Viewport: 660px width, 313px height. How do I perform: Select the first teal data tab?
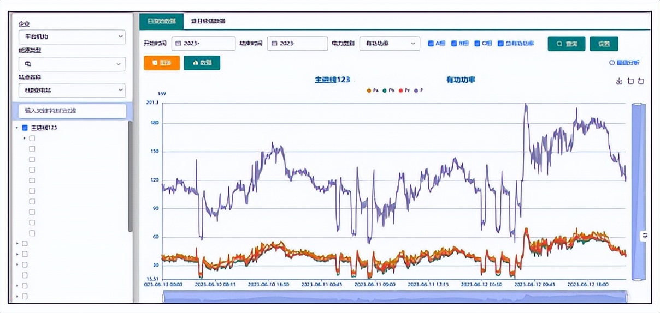(x=161, y=21)
